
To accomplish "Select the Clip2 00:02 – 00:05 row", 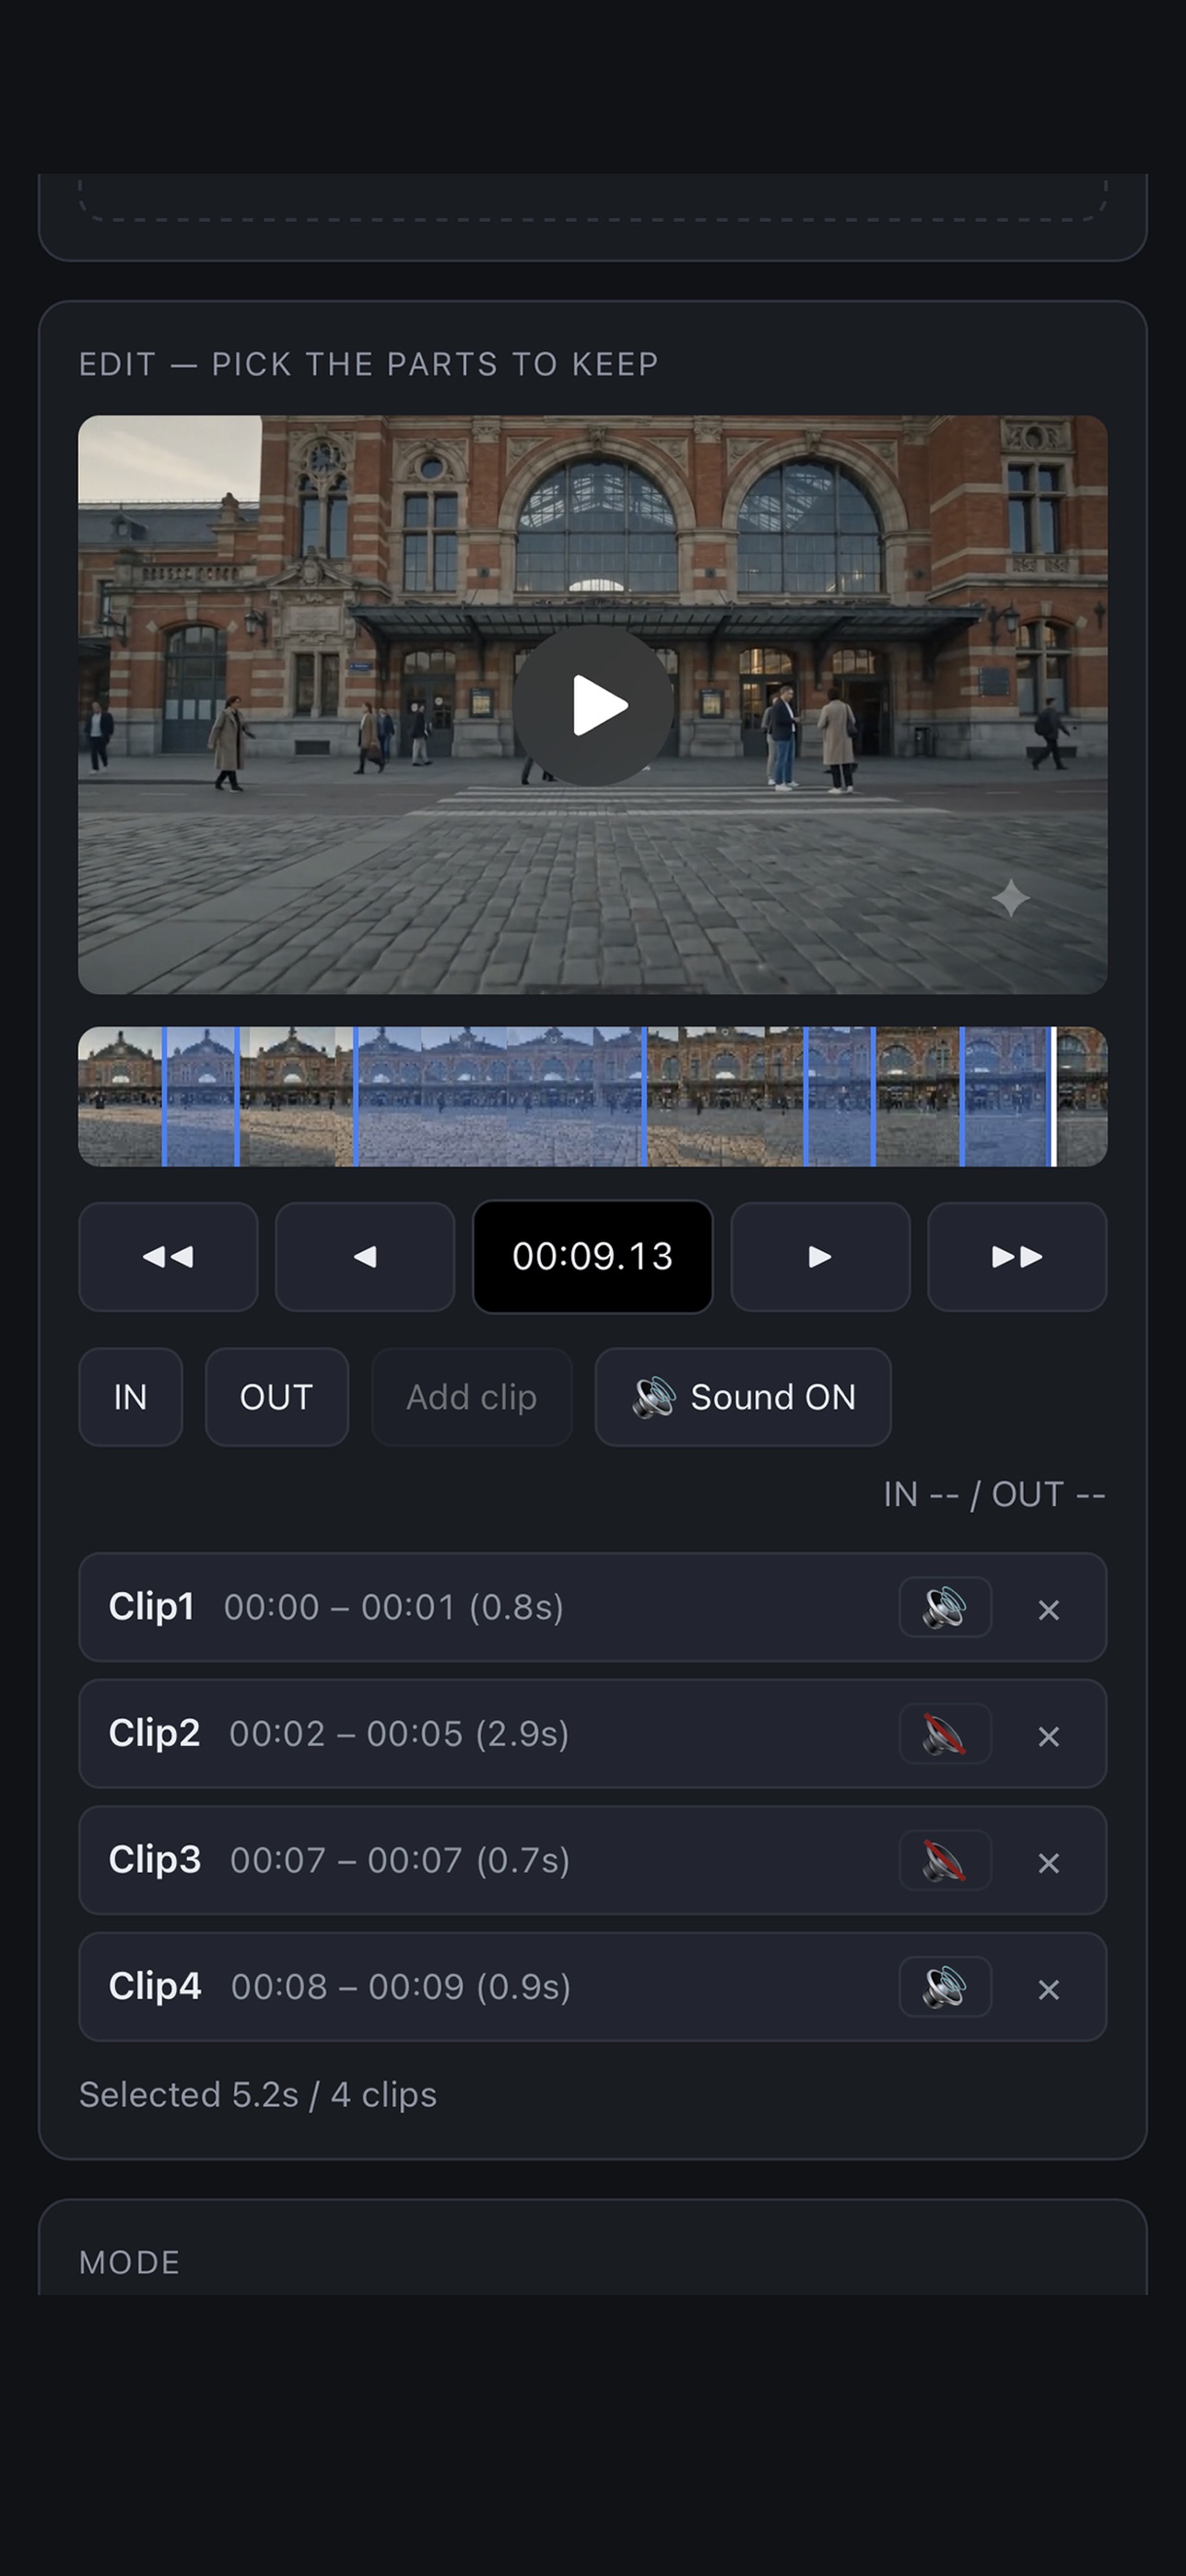I will coord(593,1734).
